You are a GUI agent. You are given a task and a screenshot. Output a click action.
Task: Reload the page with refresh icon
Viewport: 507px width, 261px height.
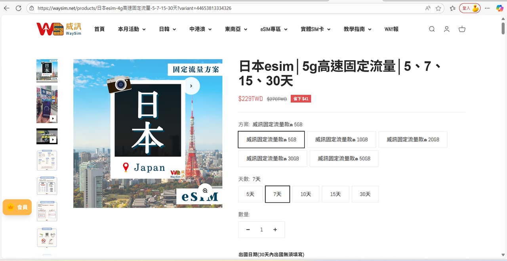(18, 8)
